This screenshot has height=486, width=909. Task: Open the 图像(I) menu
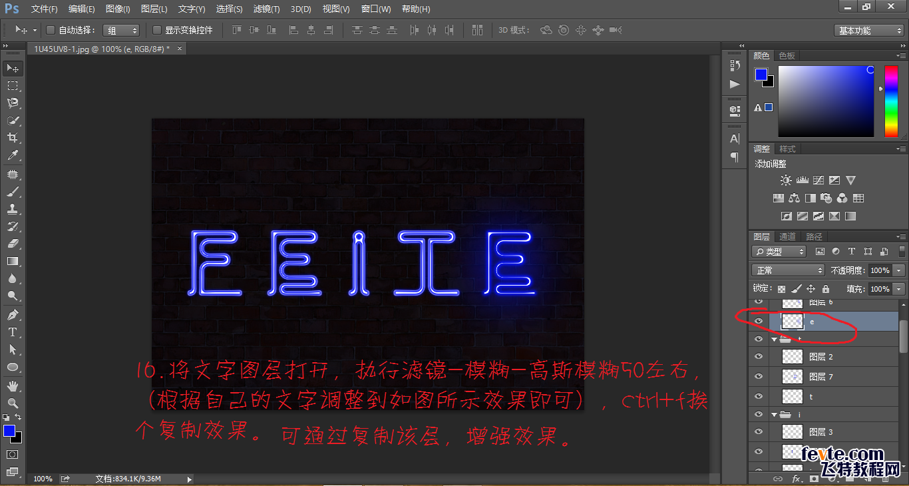tap(118, 9)
